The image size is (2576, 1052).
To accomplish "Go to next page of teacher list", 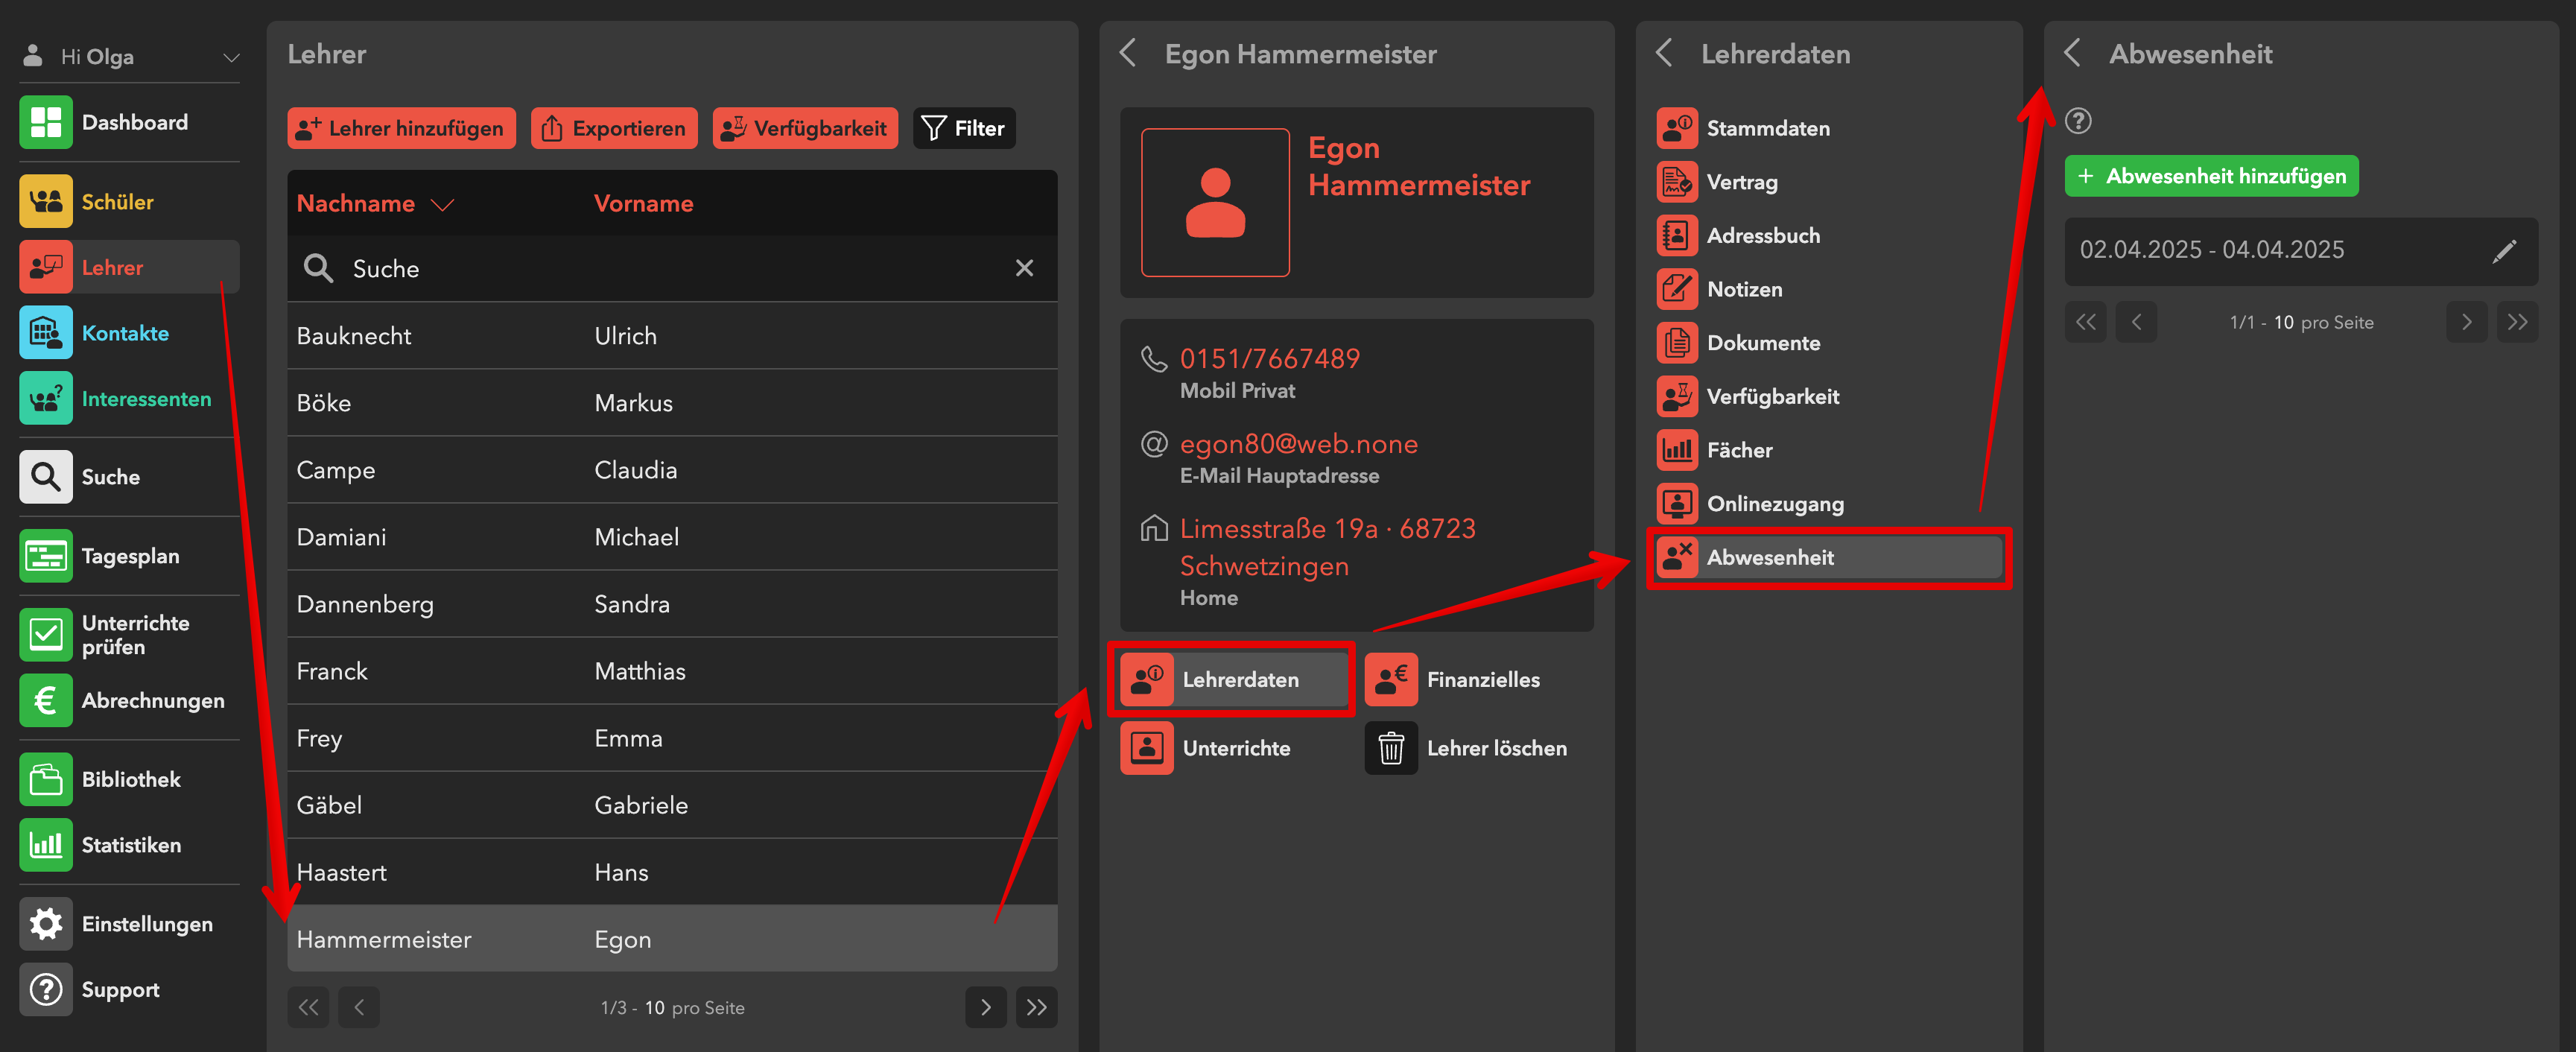I will pyautogui.click(x=985, y=1007).
